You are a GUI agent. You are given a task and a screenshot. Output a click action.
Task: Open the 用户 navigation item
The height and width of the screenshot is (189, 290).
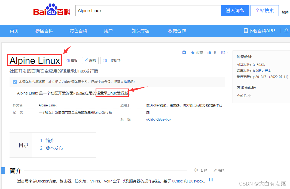pos(108,31)
